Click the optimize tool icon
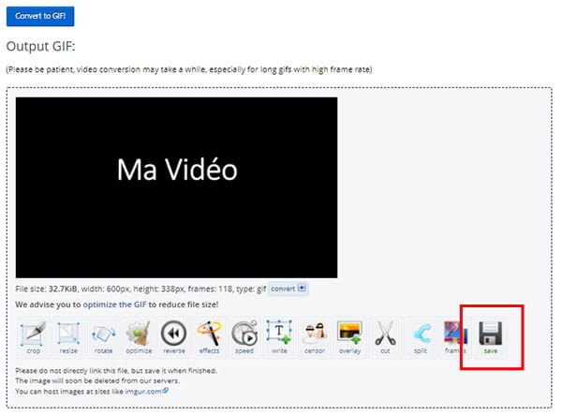Screen dimensions: 562x416 click(x=138, y=337)
